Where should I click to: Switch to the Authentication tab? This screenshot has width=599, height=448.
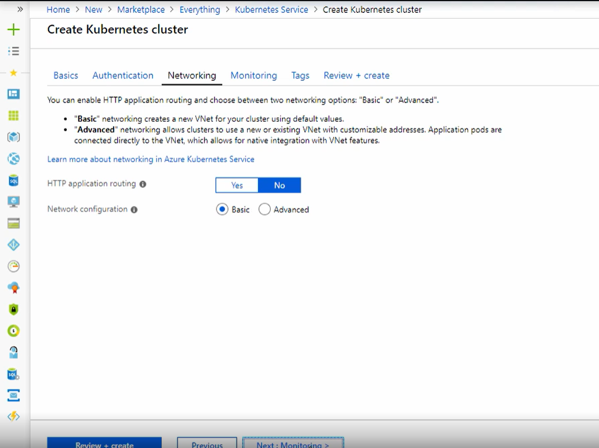coord(122,75)
